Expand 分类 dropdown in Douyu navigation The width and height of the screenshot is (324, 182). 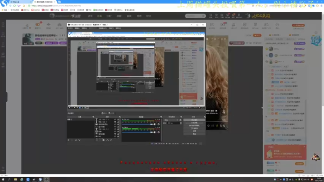[109, 16]
